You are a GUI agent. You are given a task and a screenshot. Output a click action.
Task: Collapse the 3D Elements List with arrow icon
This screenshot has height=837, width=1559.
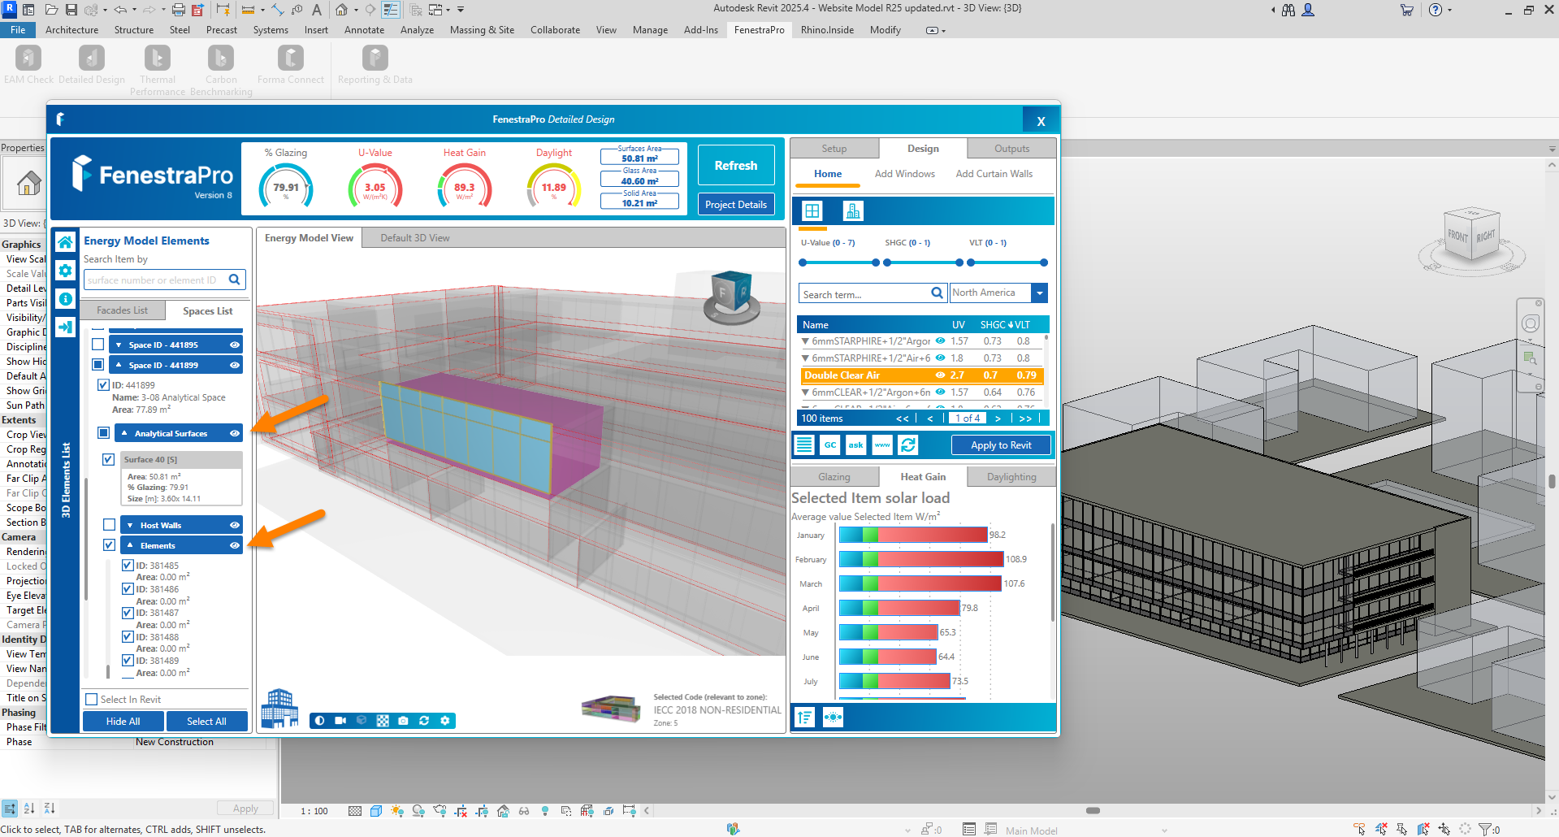[65, 327]
